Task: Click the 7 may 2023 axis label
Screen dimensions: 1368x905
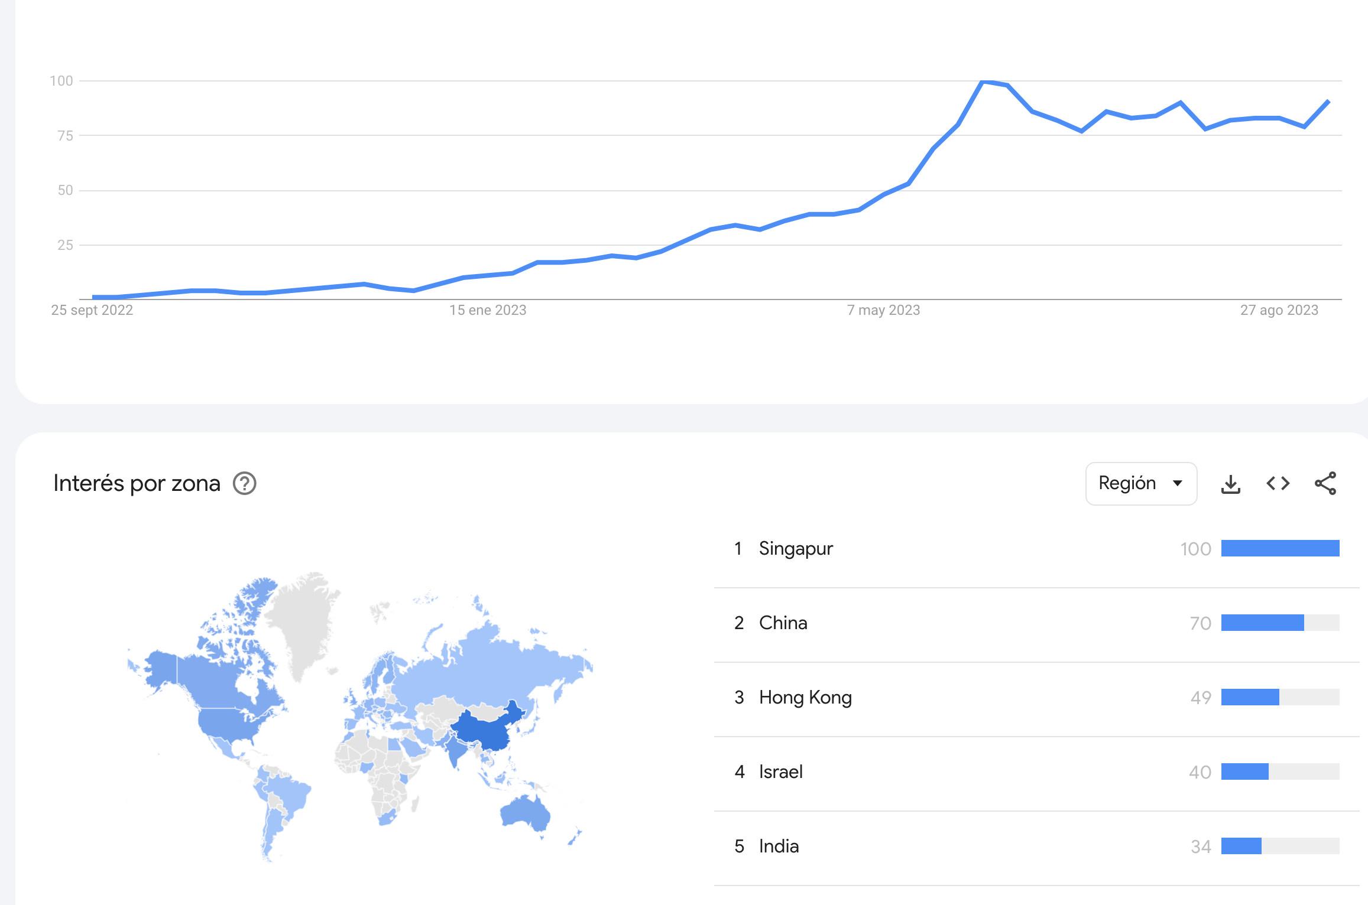Action: [883, 310]
